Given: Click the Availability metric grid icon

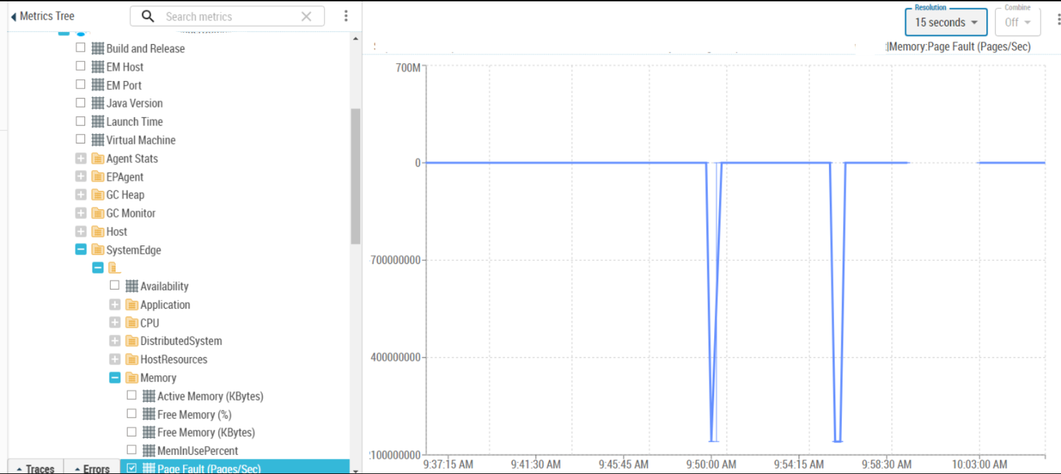Looking at the screenshot, I should click(131, 286).
